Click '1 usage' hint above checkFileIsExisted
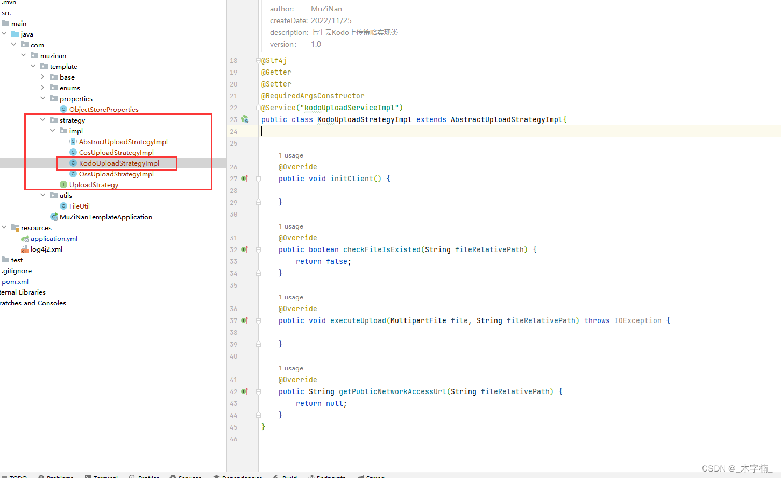 291,226
